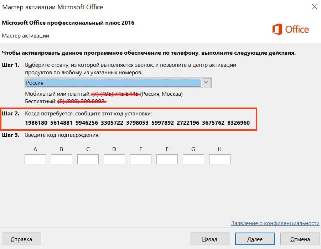Open the Заявление о конфиденциальности link
The image size is (321, 249).
(275, 223)
